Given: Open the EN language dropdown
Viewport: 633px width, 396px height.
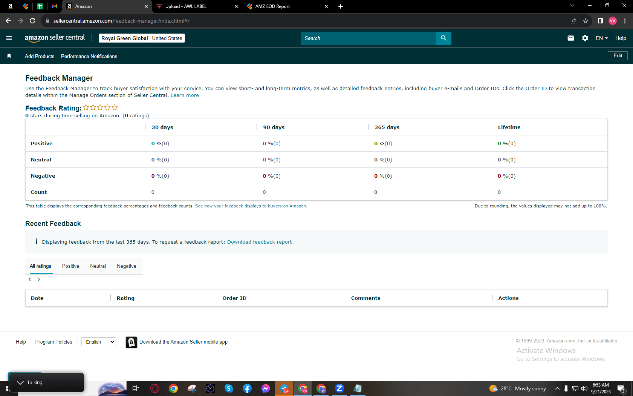Looking at the screenshot, I should [x=602, y=38].
